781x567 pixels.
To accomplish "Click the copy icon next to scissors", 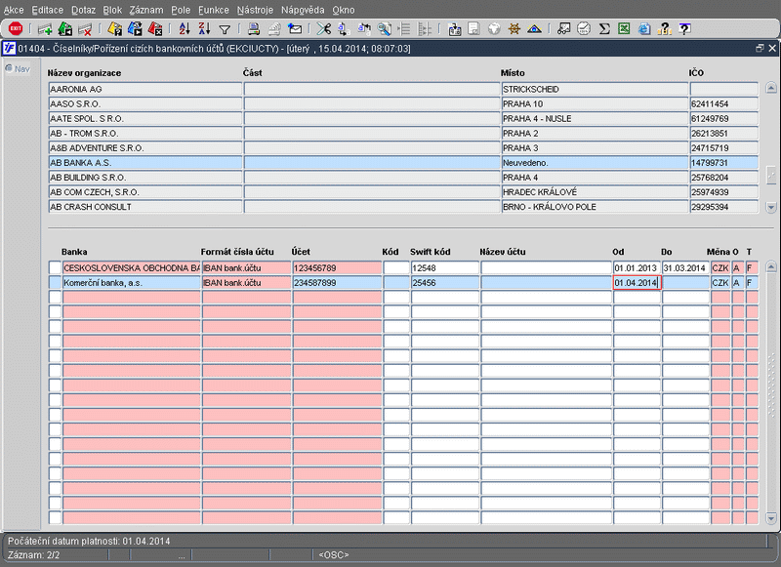I will pyautogui.click(x=344, y=29).
